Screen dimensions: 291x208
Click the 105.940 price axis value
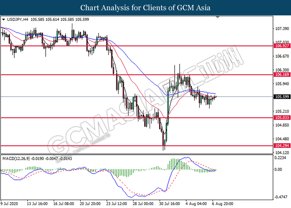(x=282, y=84)
